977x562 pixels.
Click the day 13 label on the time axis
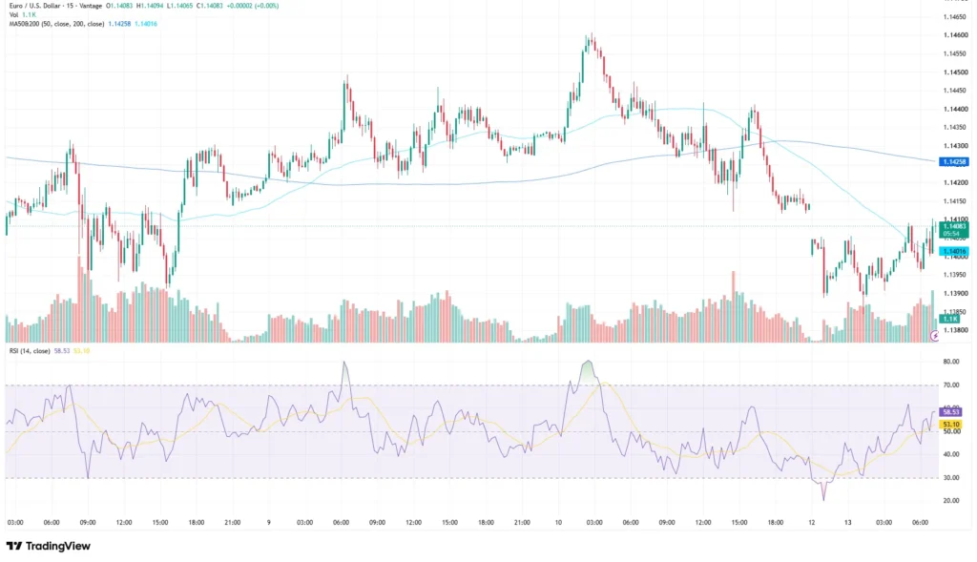coord(847,523)
